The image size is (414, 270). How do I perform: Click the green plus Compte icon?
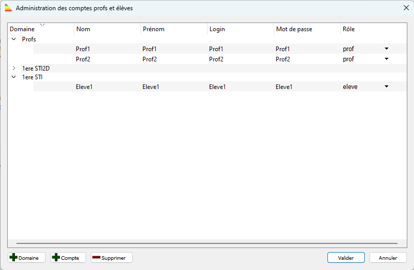click(56, 258)
